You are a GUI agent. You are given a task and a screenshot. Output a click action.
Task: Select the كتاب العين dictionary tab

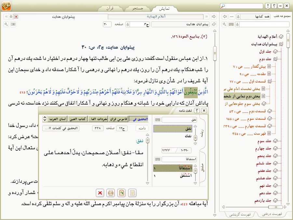(x=77, y=119)
